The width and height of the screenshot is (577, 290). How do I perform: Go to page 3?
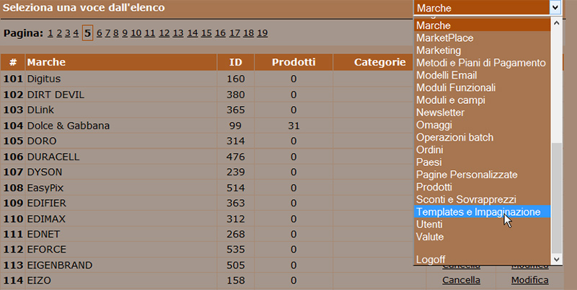[67, 33]
